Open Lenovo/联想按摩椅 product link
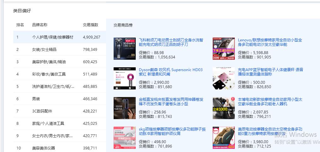The height and width of the screenshot is (152, 320). pyautogui.click(x=270, y=42)
